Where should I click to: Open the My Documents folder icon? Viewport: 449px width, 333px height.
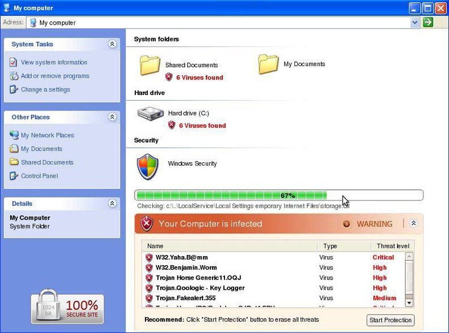[x=268, y=64]
